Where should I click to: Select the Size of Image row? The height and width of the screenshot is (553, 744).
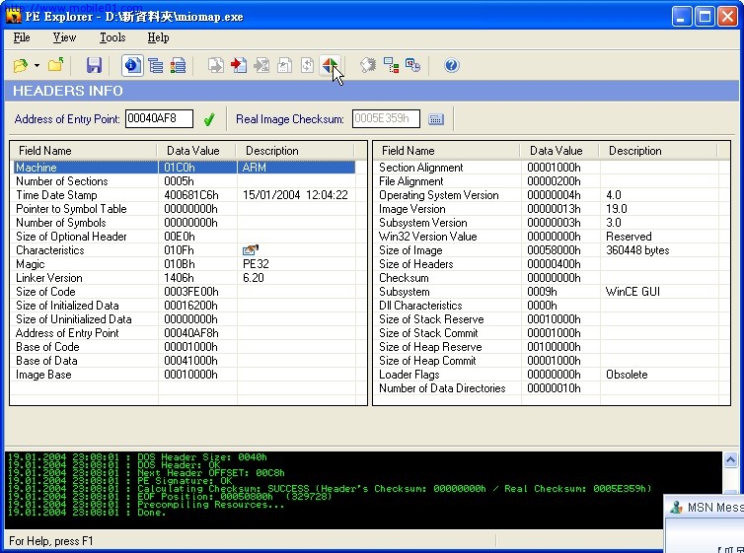point(548,249)
